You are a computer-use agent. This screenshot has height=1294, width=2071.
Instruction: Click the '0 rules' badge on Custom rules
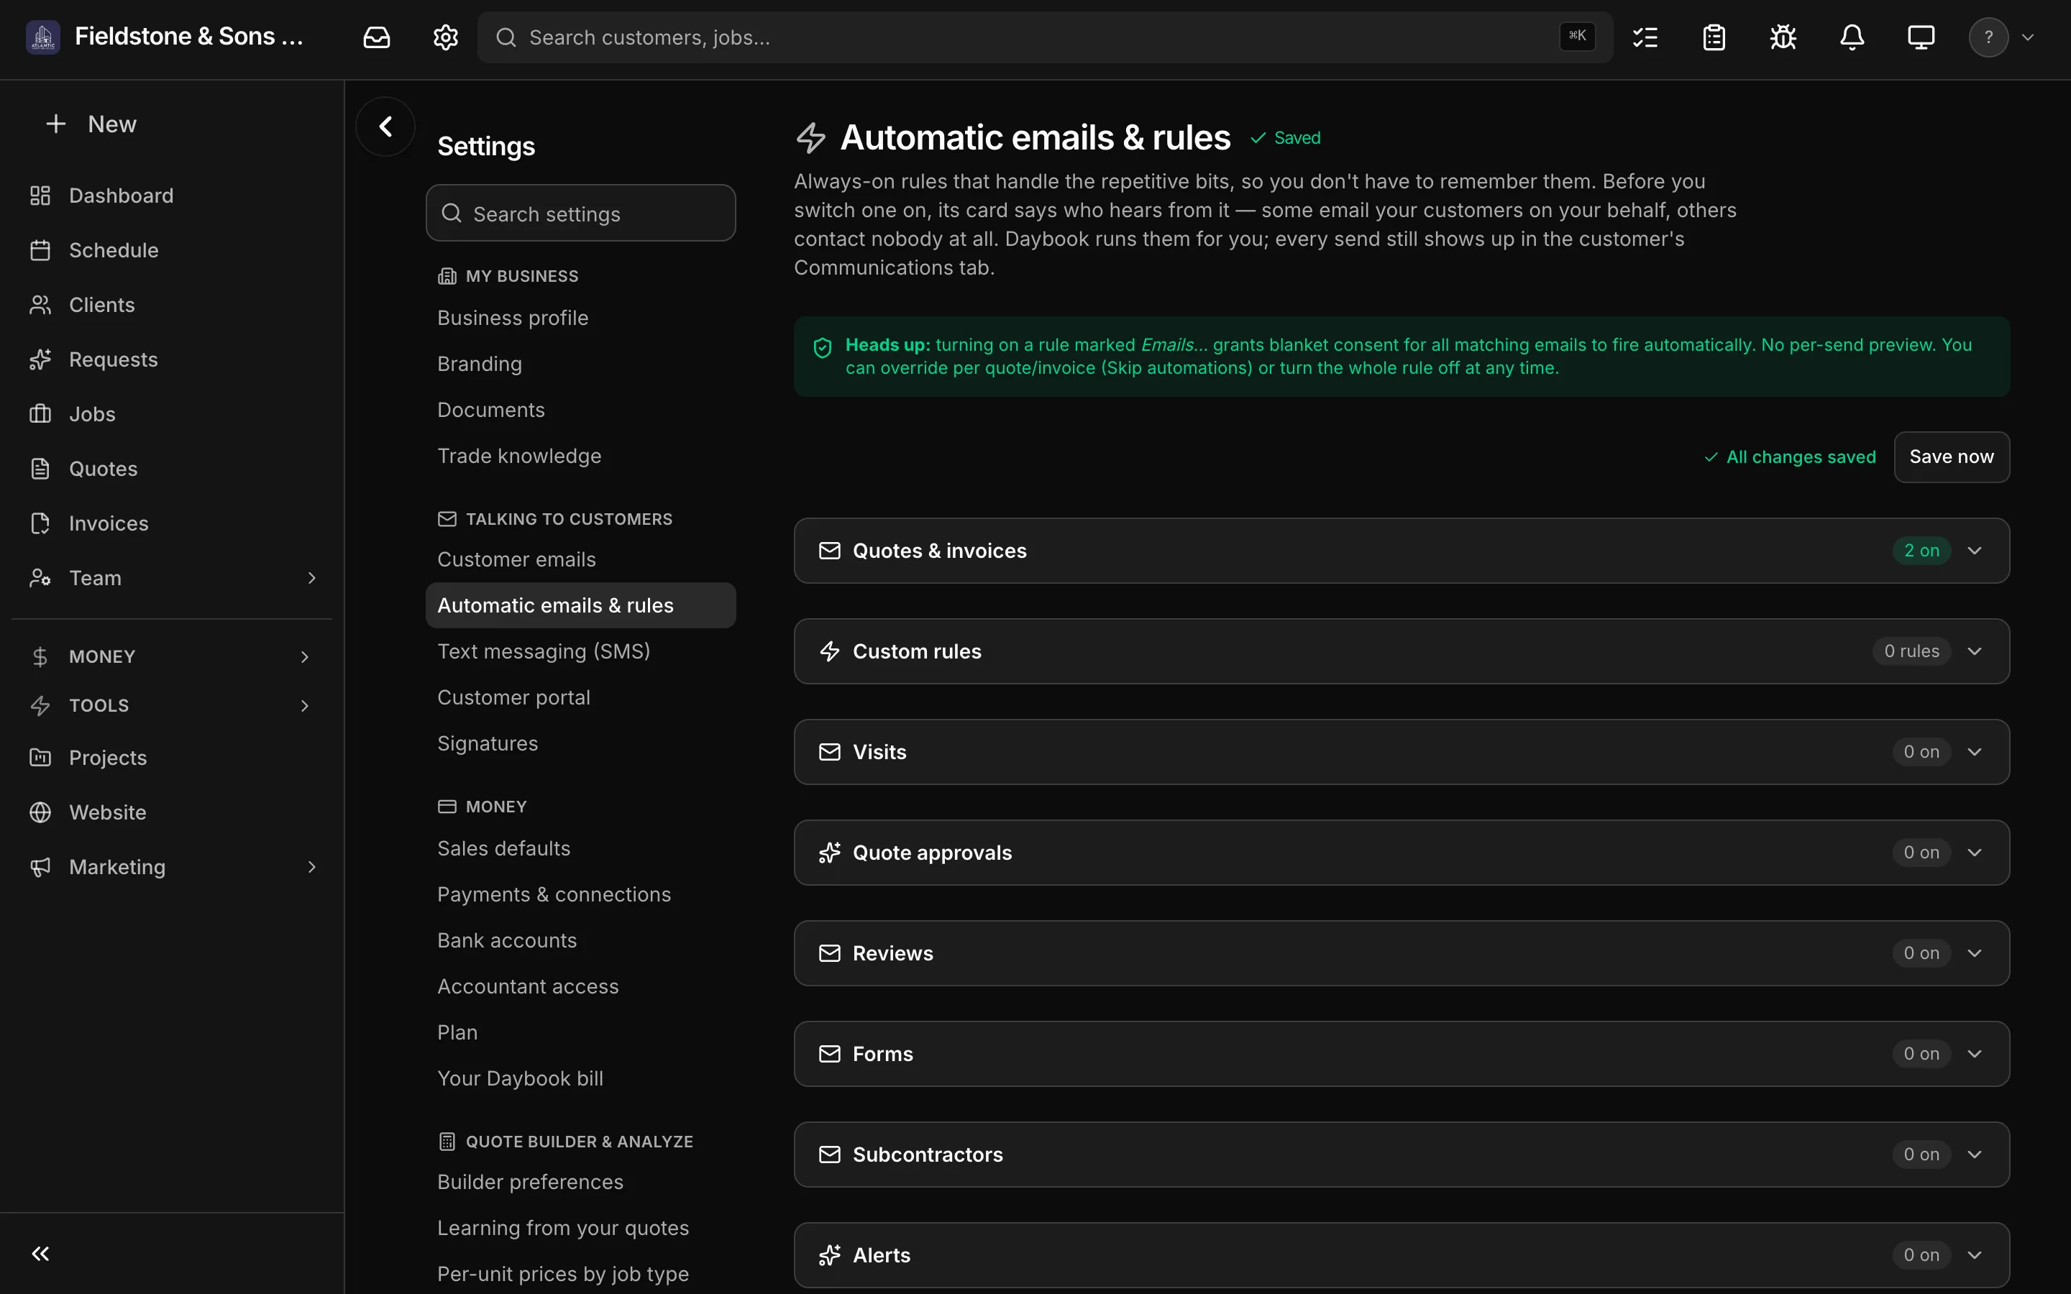tap(1911, 651)
